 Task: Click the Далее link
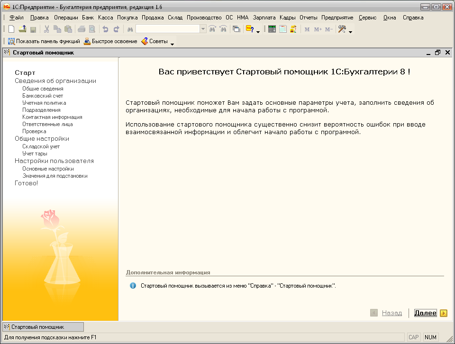click(426, 313)
